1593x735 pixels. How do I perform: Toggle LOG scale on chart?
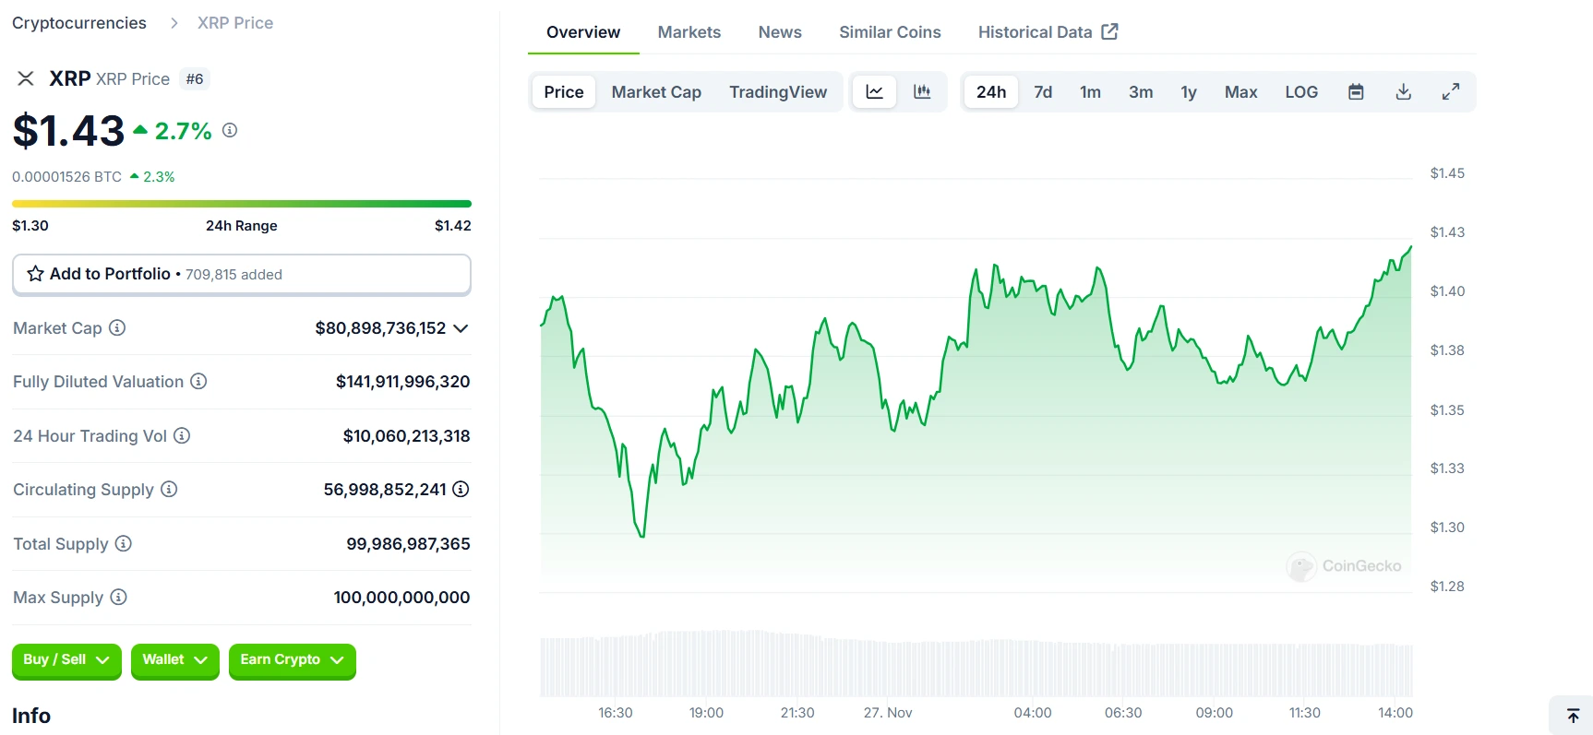(1301, 91)
